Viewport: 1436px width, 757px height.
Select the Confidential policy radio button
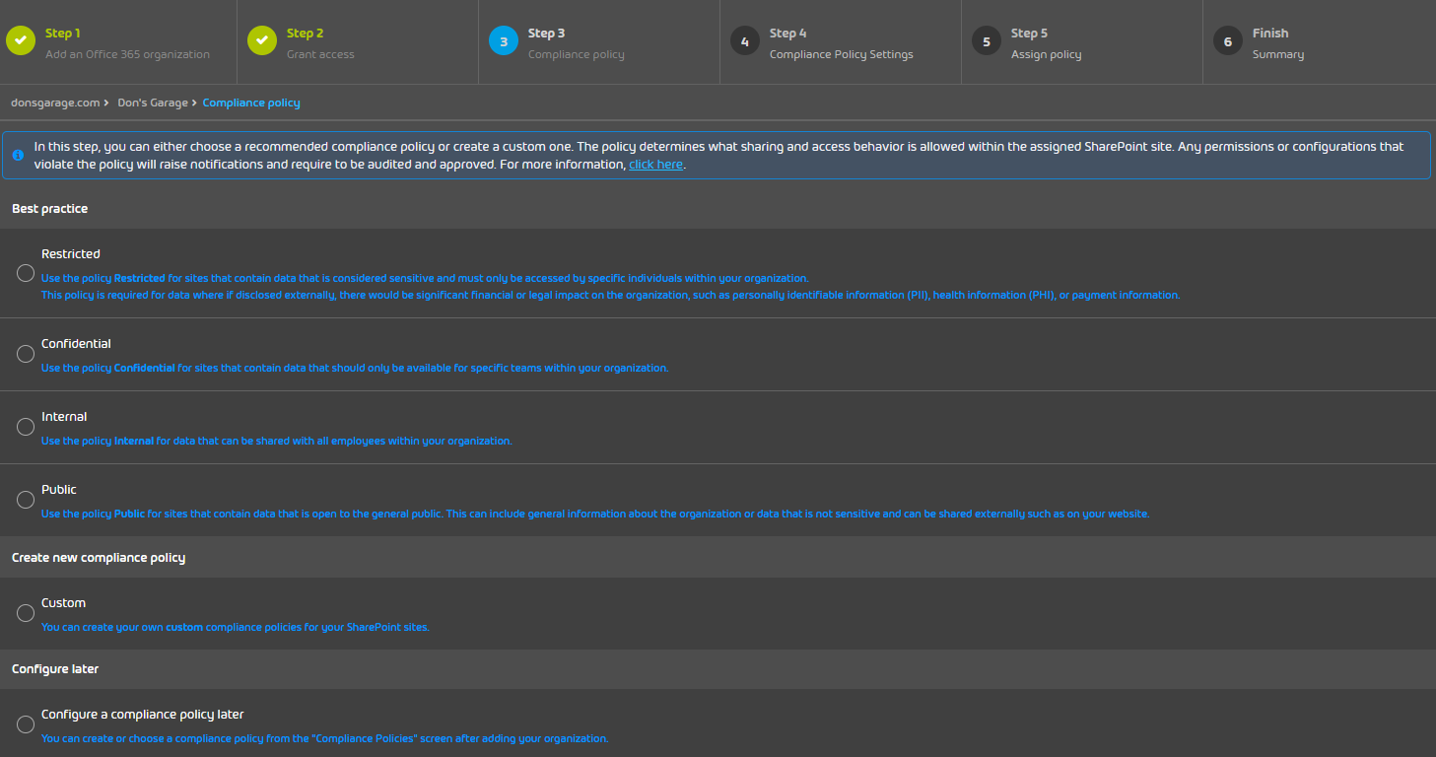[26, 354]
